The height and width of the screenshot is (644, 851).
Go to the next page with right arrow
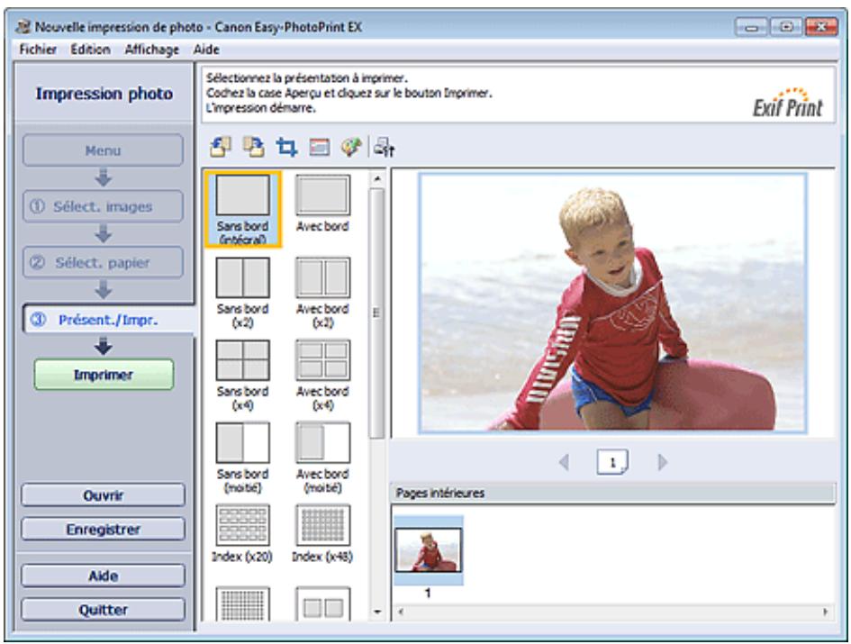662,462
